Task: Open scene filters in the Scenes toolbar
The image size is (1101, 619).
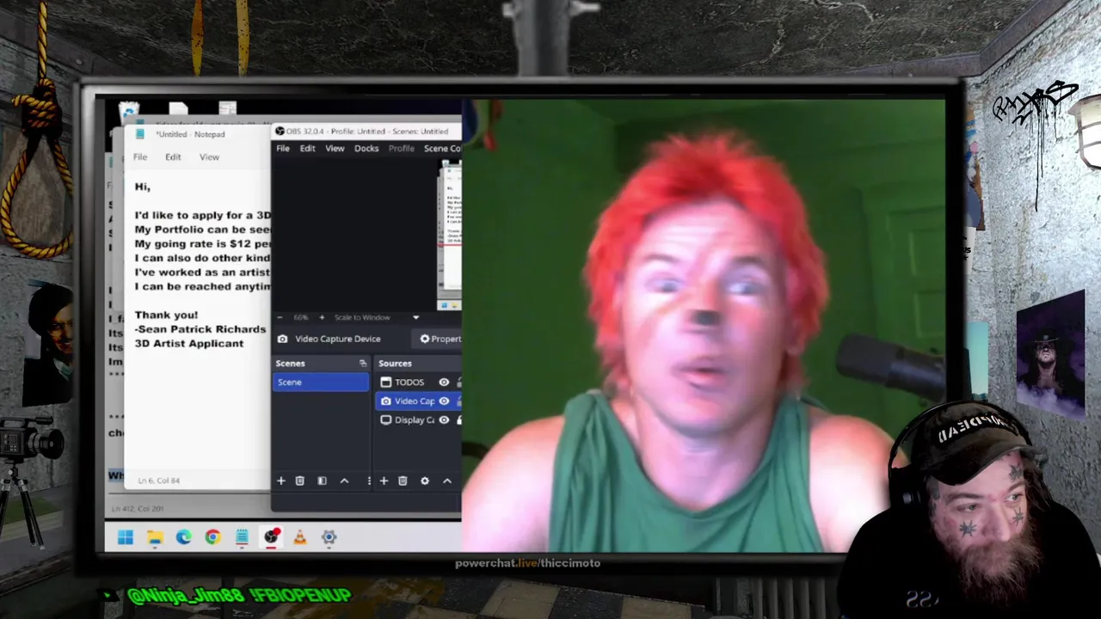Action: (x=322, y=481)
